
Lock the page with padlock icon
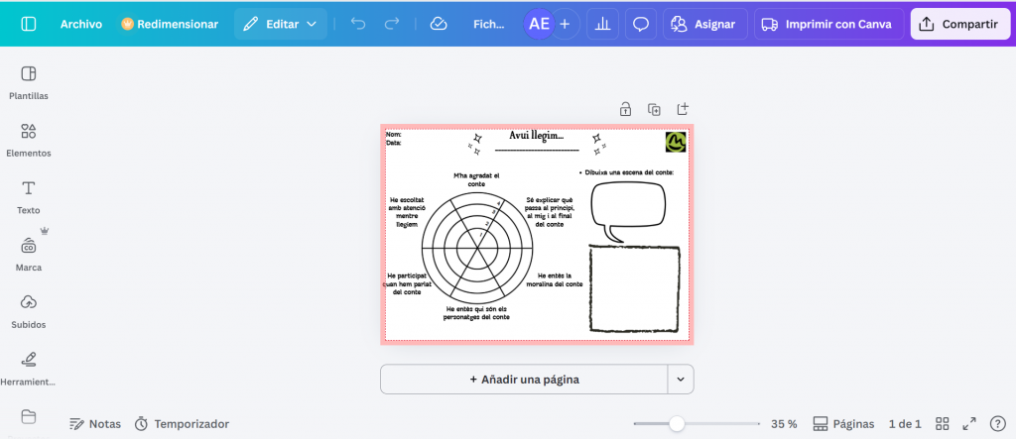(625, 109)
